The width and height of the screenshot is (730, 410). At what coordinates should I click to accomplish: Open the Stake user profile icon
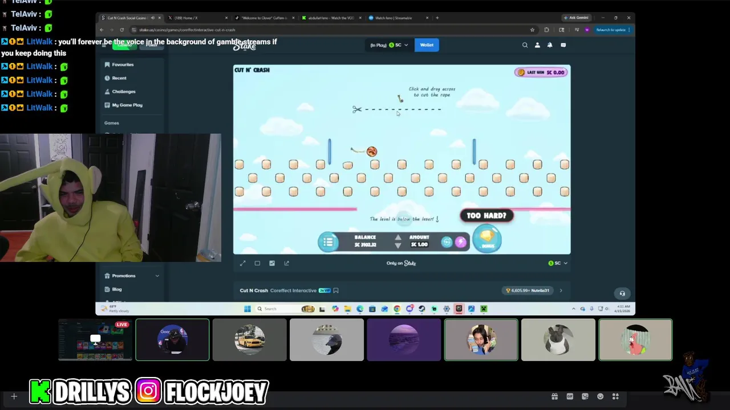[x=537, y=45]
